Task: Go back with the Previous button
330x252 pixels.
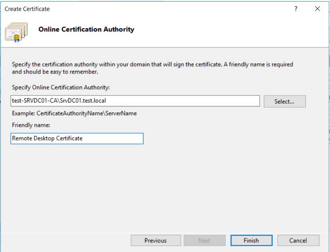Action: pyautogui.click(x=156, y=240)
